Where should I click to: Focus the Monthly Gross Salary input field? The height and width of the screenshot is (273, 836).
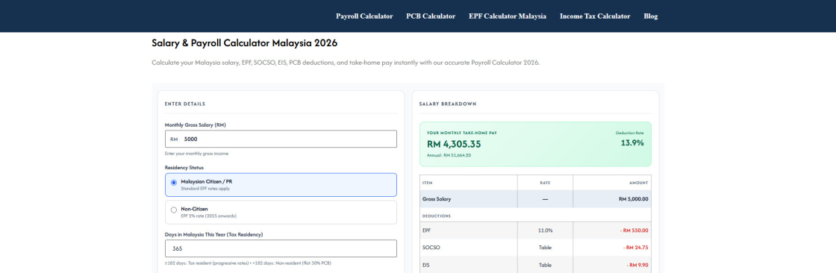pyautogui.click(x=281, y=139)
